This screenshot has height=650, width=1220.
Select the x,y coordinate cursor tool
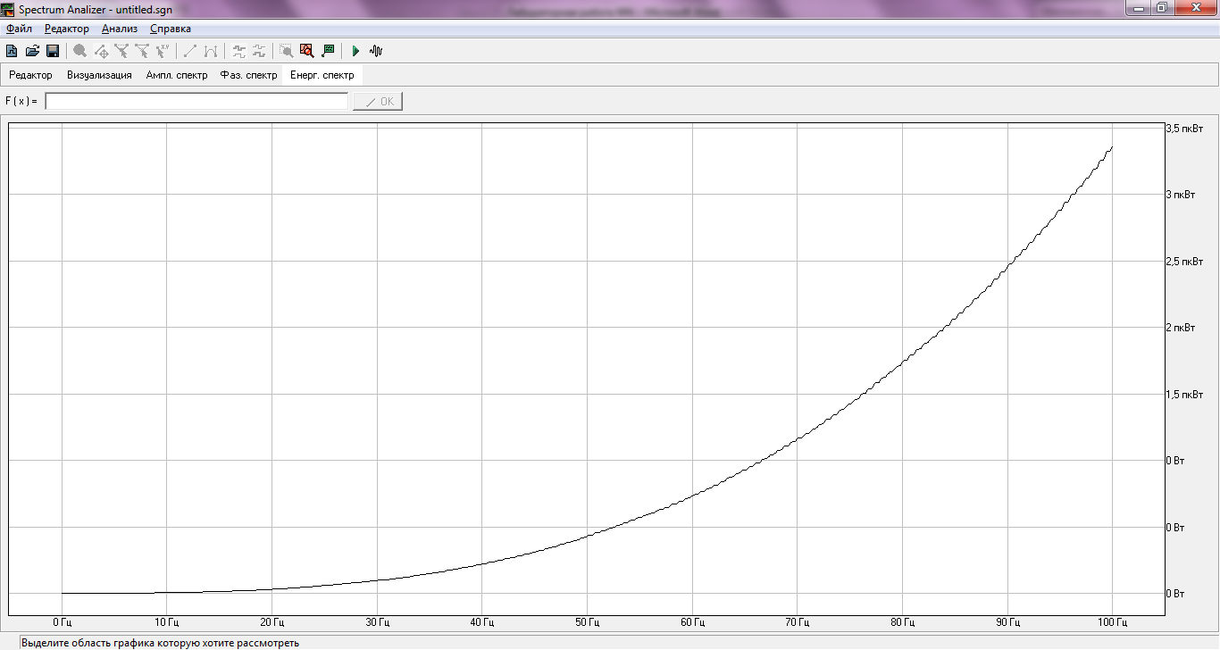click(x=163, y=51)
